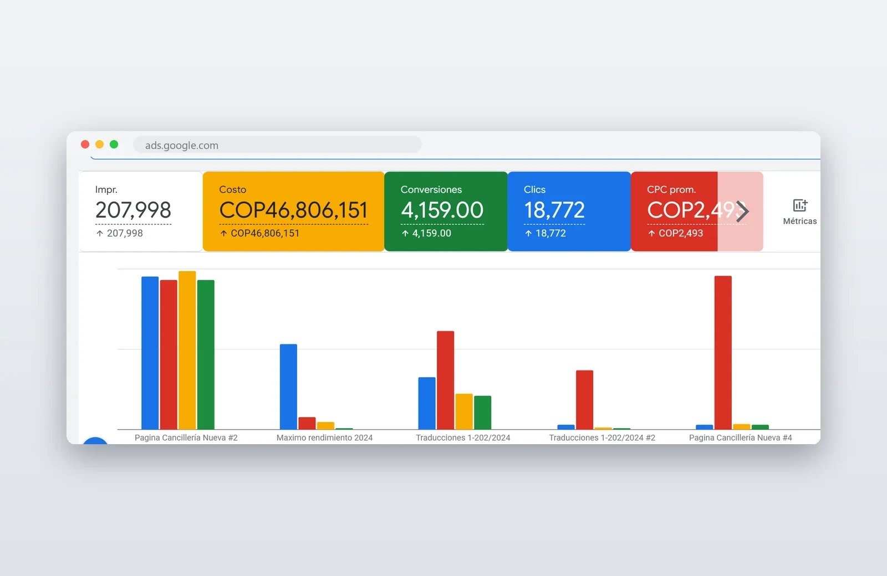Click the 4,159.00 conversions value
The image size is (887, 576).
[x=442, y=210]
